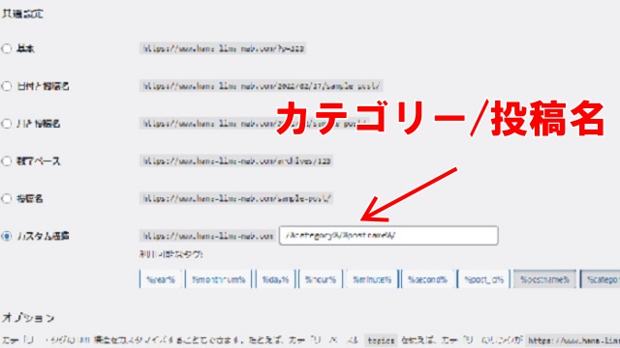Select the カスタム構造 radio button

click(7, 236)
